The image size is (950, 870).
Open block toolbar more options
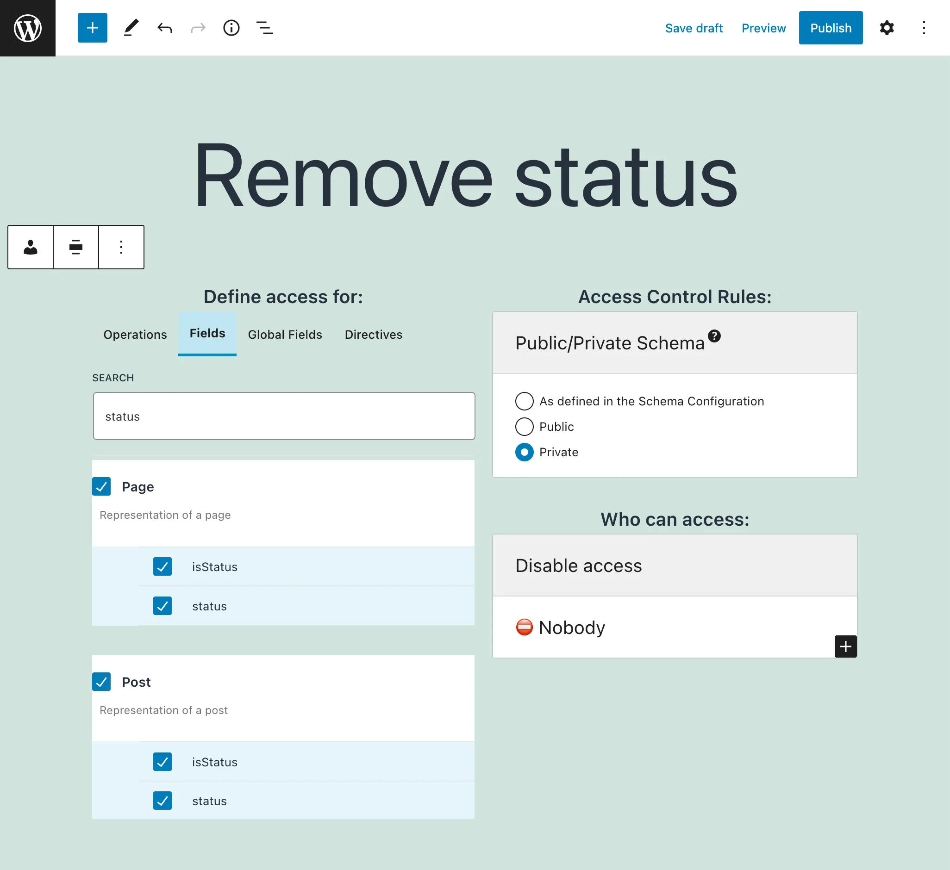pos(121,247)
